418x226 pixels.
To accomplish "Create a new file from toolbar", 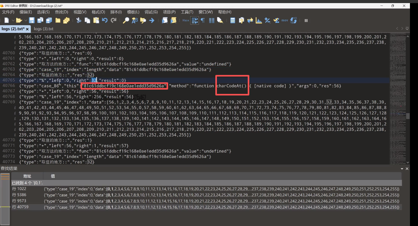I will point(7,20).
